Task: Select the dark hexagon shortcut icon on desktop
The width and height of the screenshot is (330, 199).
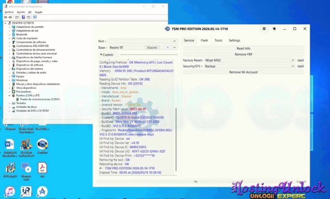Action: [42, 144]
